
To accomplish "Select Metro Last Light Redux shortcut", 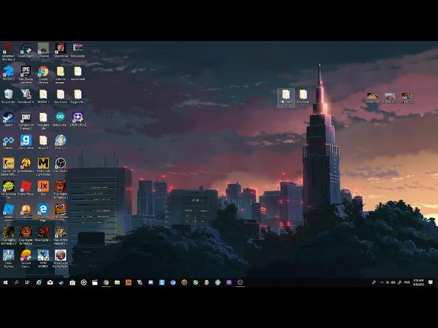I will [x=43, y=167].
